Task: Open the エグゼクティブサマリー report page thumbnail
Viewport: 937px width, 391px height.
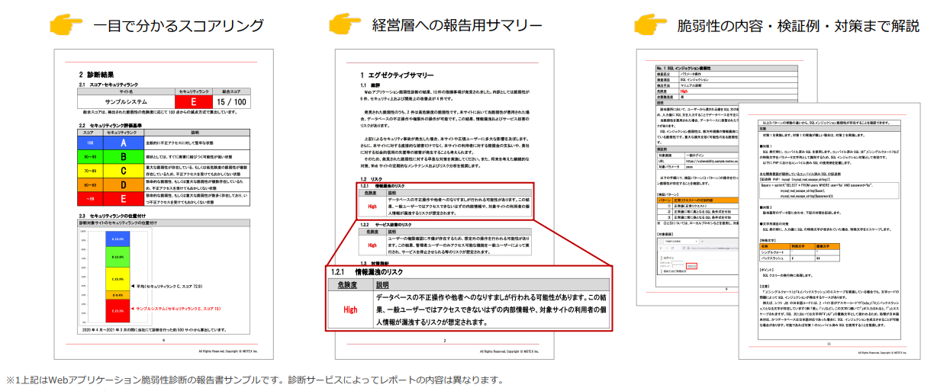Action: [x=443, y=204]
